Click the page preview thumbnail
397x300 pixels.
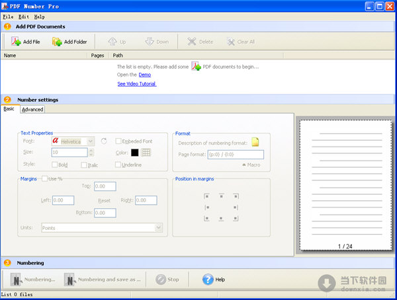(345, 185)
